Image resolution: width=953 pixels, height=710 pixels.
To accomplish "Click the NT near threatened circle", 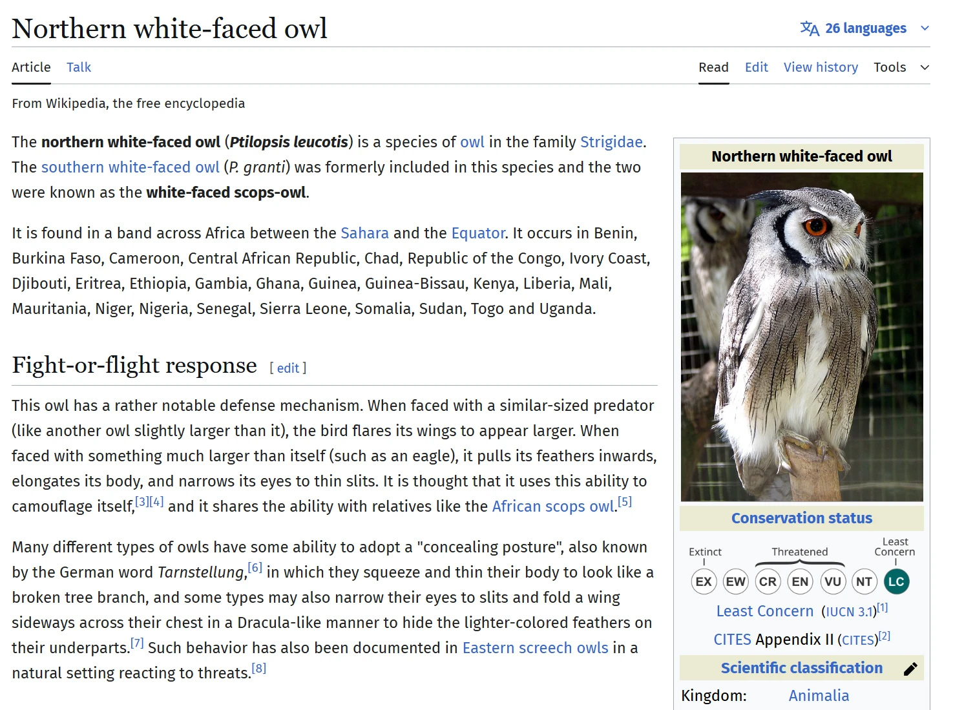I will pyautogui.click(x=864, y=581).
